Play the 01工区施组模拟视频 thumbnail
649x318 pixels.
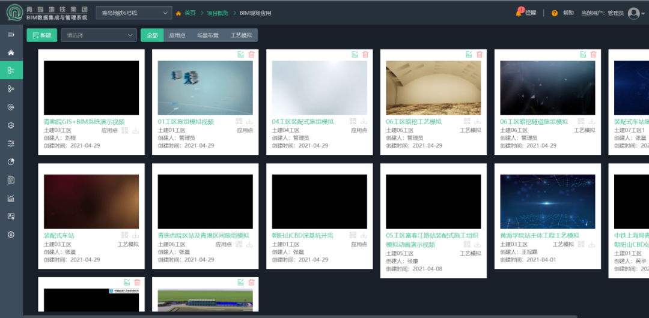206,88
